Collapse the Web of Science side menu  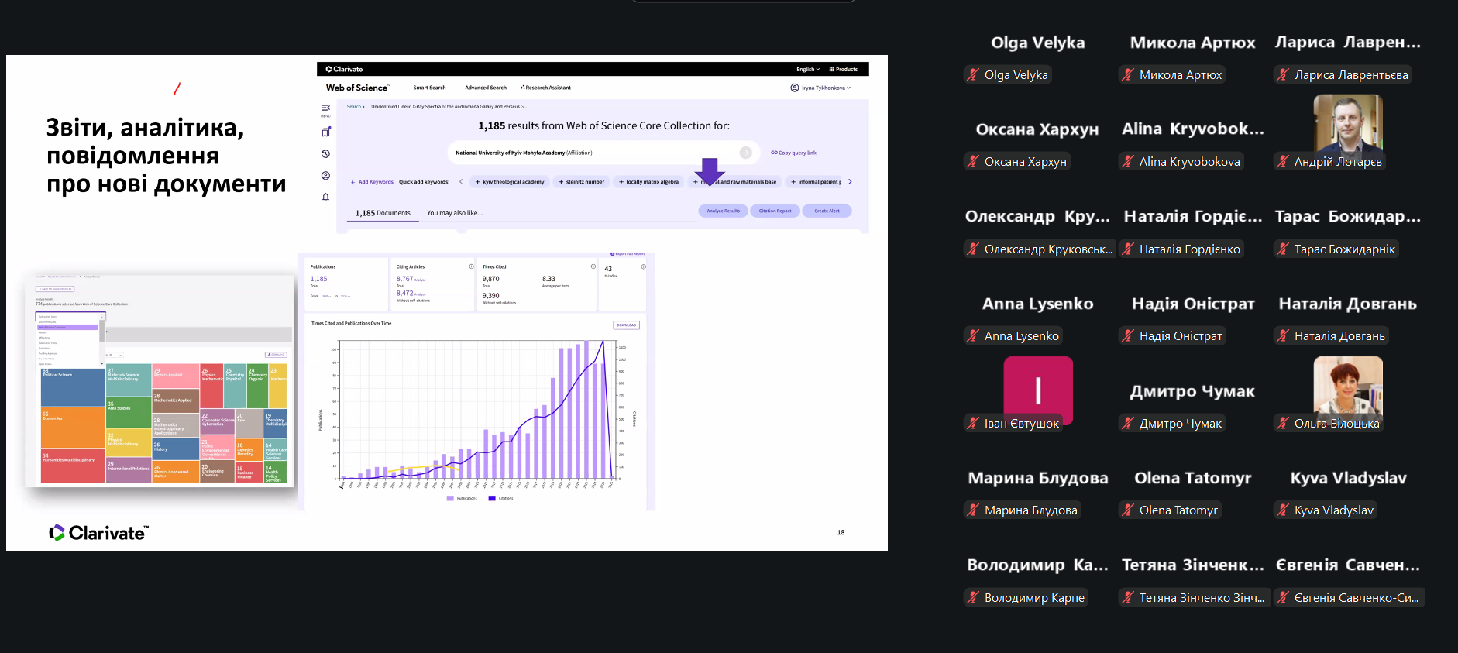point(325,108)
